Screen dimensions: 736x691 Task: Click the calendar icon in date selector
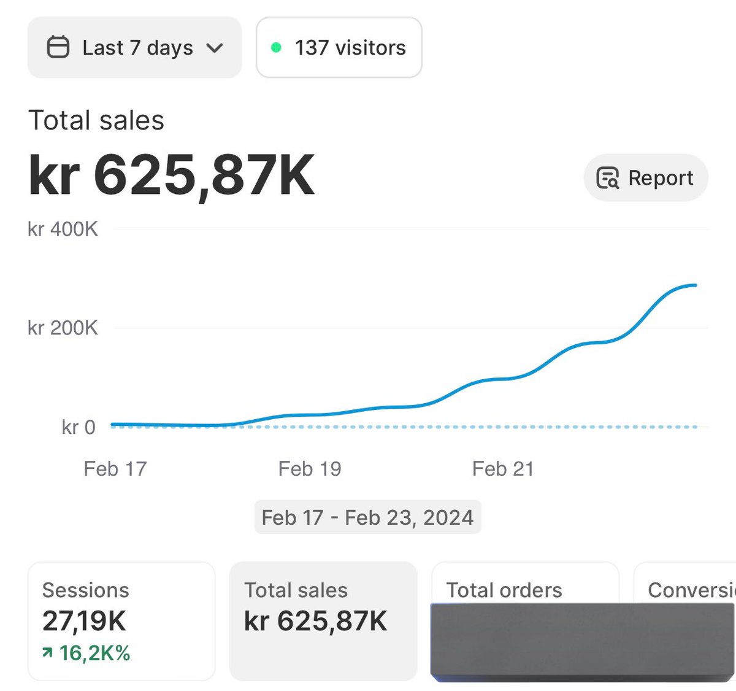(x=59, y=47)
